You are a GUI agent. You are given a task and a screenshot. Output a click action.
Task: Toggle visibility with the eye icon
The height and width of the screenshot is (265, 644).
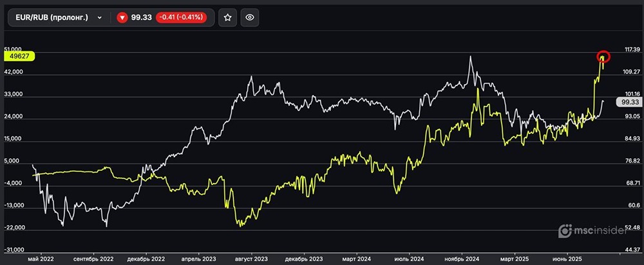[250, 17]
